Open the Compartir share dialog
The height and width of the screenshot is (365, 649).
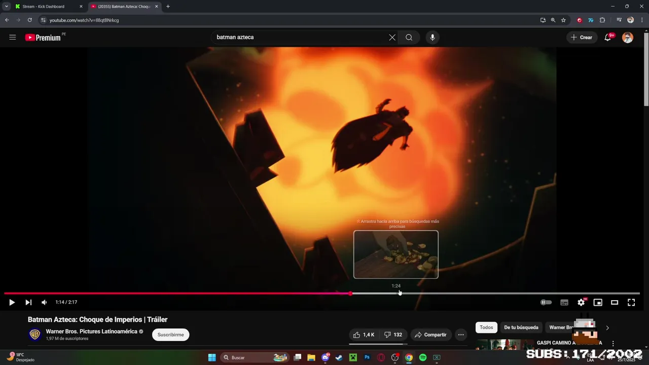430,335
